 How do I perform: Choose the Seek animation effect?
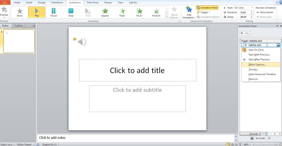click(x=88, y=12)
